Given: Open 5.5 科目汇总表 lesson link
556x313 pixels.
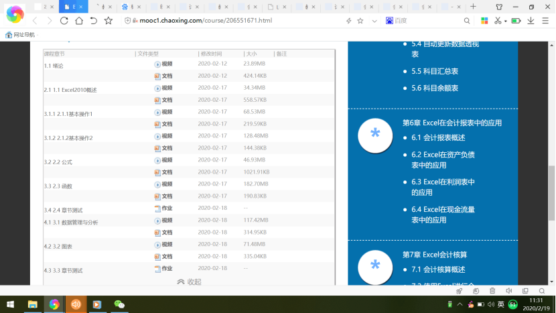Looking at the screenshot, I should point(435,71).
